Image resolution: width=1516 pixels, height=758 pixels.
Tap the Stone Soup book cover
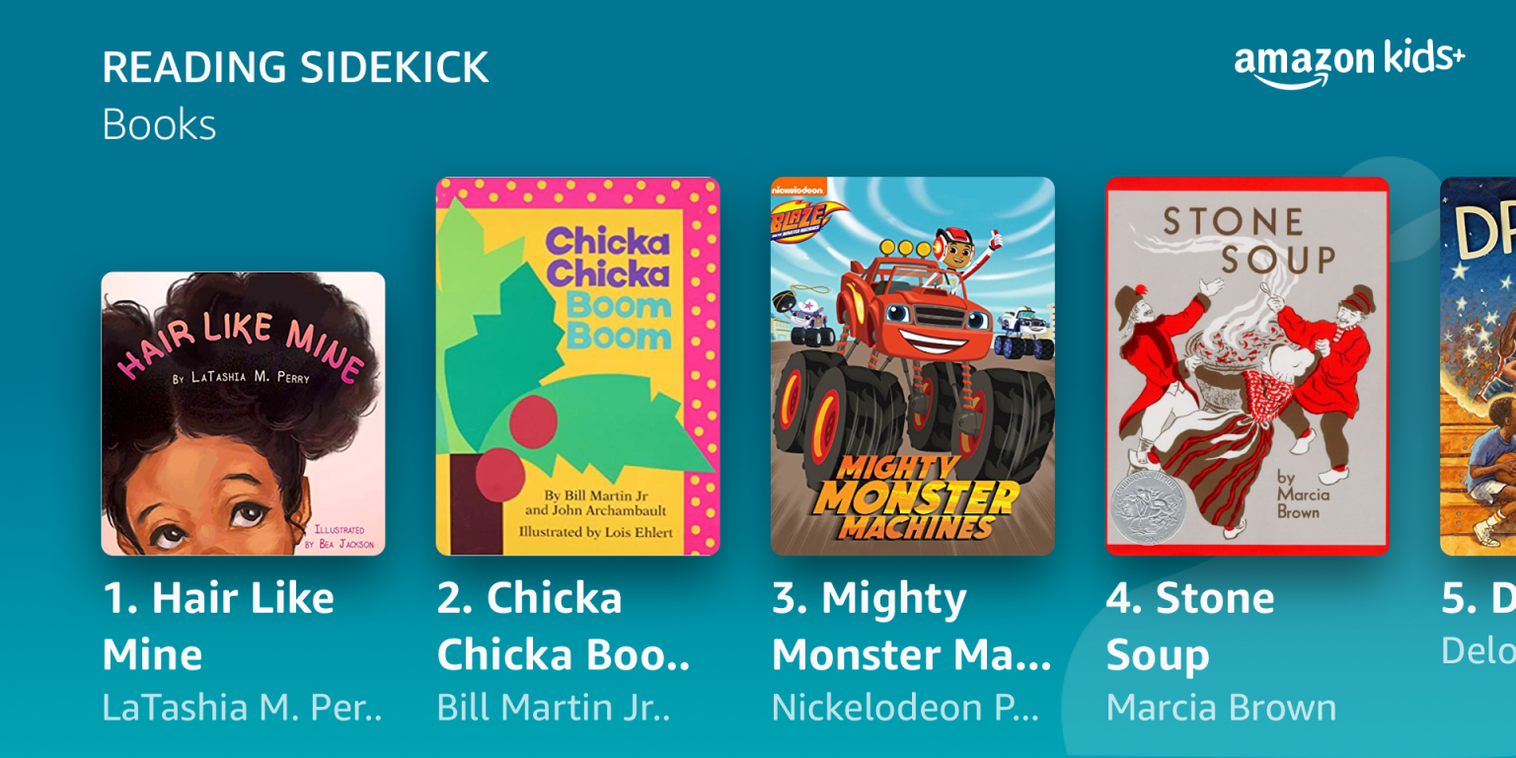[1247, 366]
